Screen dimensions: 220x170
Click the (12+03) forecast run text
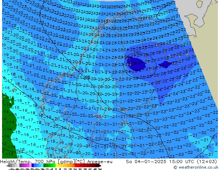tap(207, 162)
